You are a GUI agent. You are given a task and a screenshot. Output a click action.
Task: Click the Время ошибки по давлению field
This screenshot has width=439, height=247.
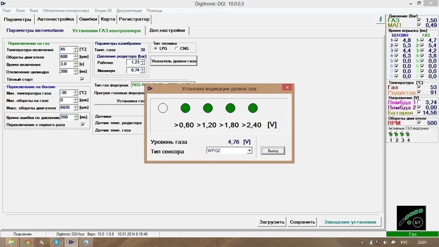point(67,117)
